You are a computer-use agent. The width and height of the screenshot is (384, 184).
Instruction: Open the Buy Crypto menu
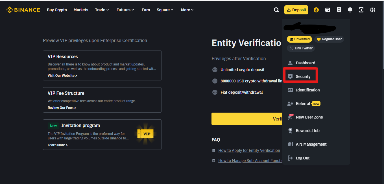(57, 10)
